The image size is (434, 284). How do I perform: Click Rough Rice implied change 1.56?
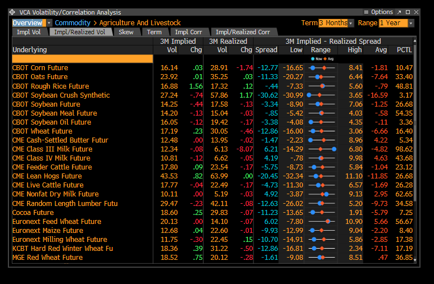pos(196,86)
